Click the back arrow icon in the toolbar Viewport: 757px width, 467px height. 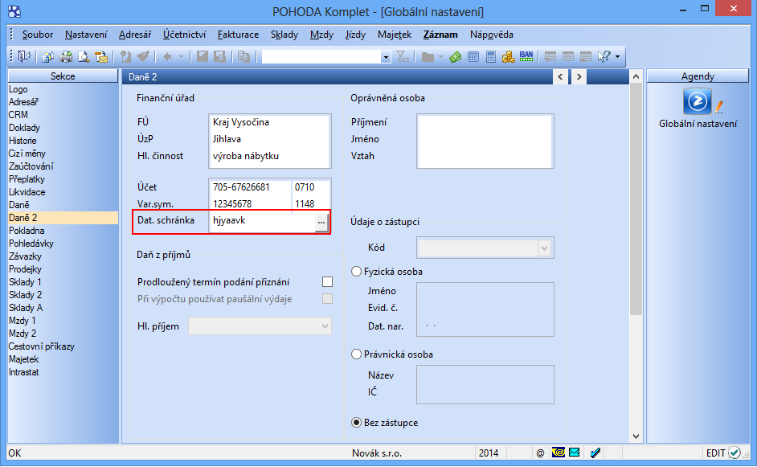tap(167, 57)
